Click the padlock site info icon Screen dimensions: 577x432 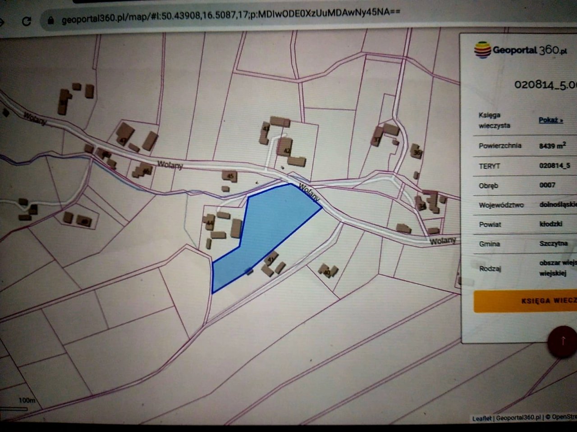point(50,21)
